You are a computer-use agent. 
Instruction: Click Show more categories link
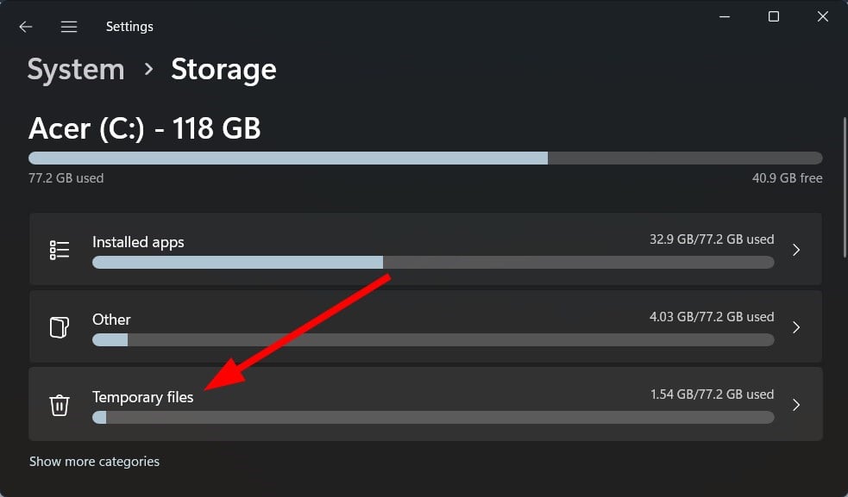(94, 462)
